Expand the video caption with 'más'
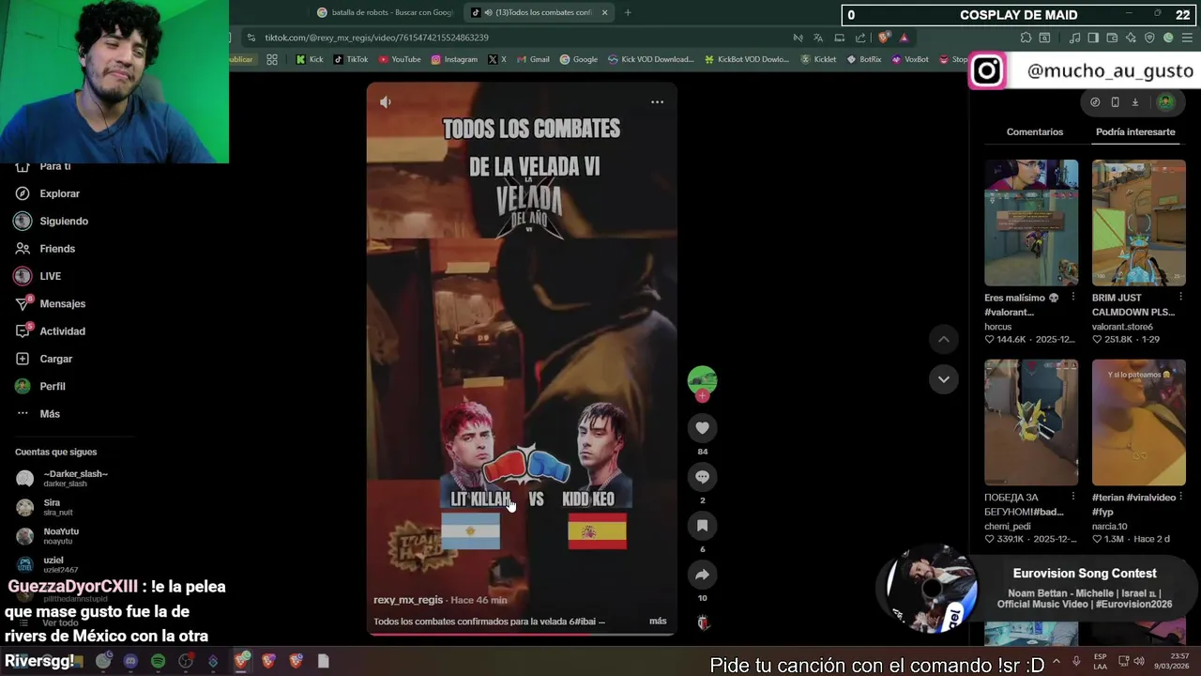 click(658, 621)
